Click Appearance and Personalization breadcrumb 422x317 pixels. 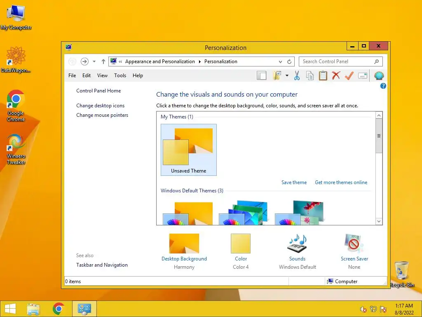click(160, 62)
